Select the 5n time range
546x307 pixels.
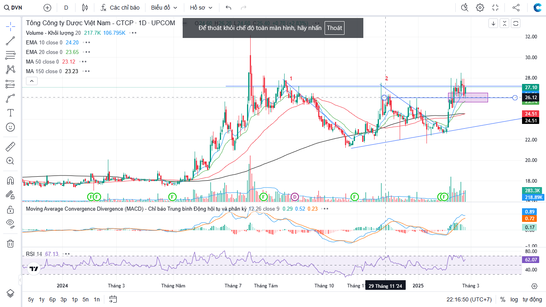[x=86, y=299]
